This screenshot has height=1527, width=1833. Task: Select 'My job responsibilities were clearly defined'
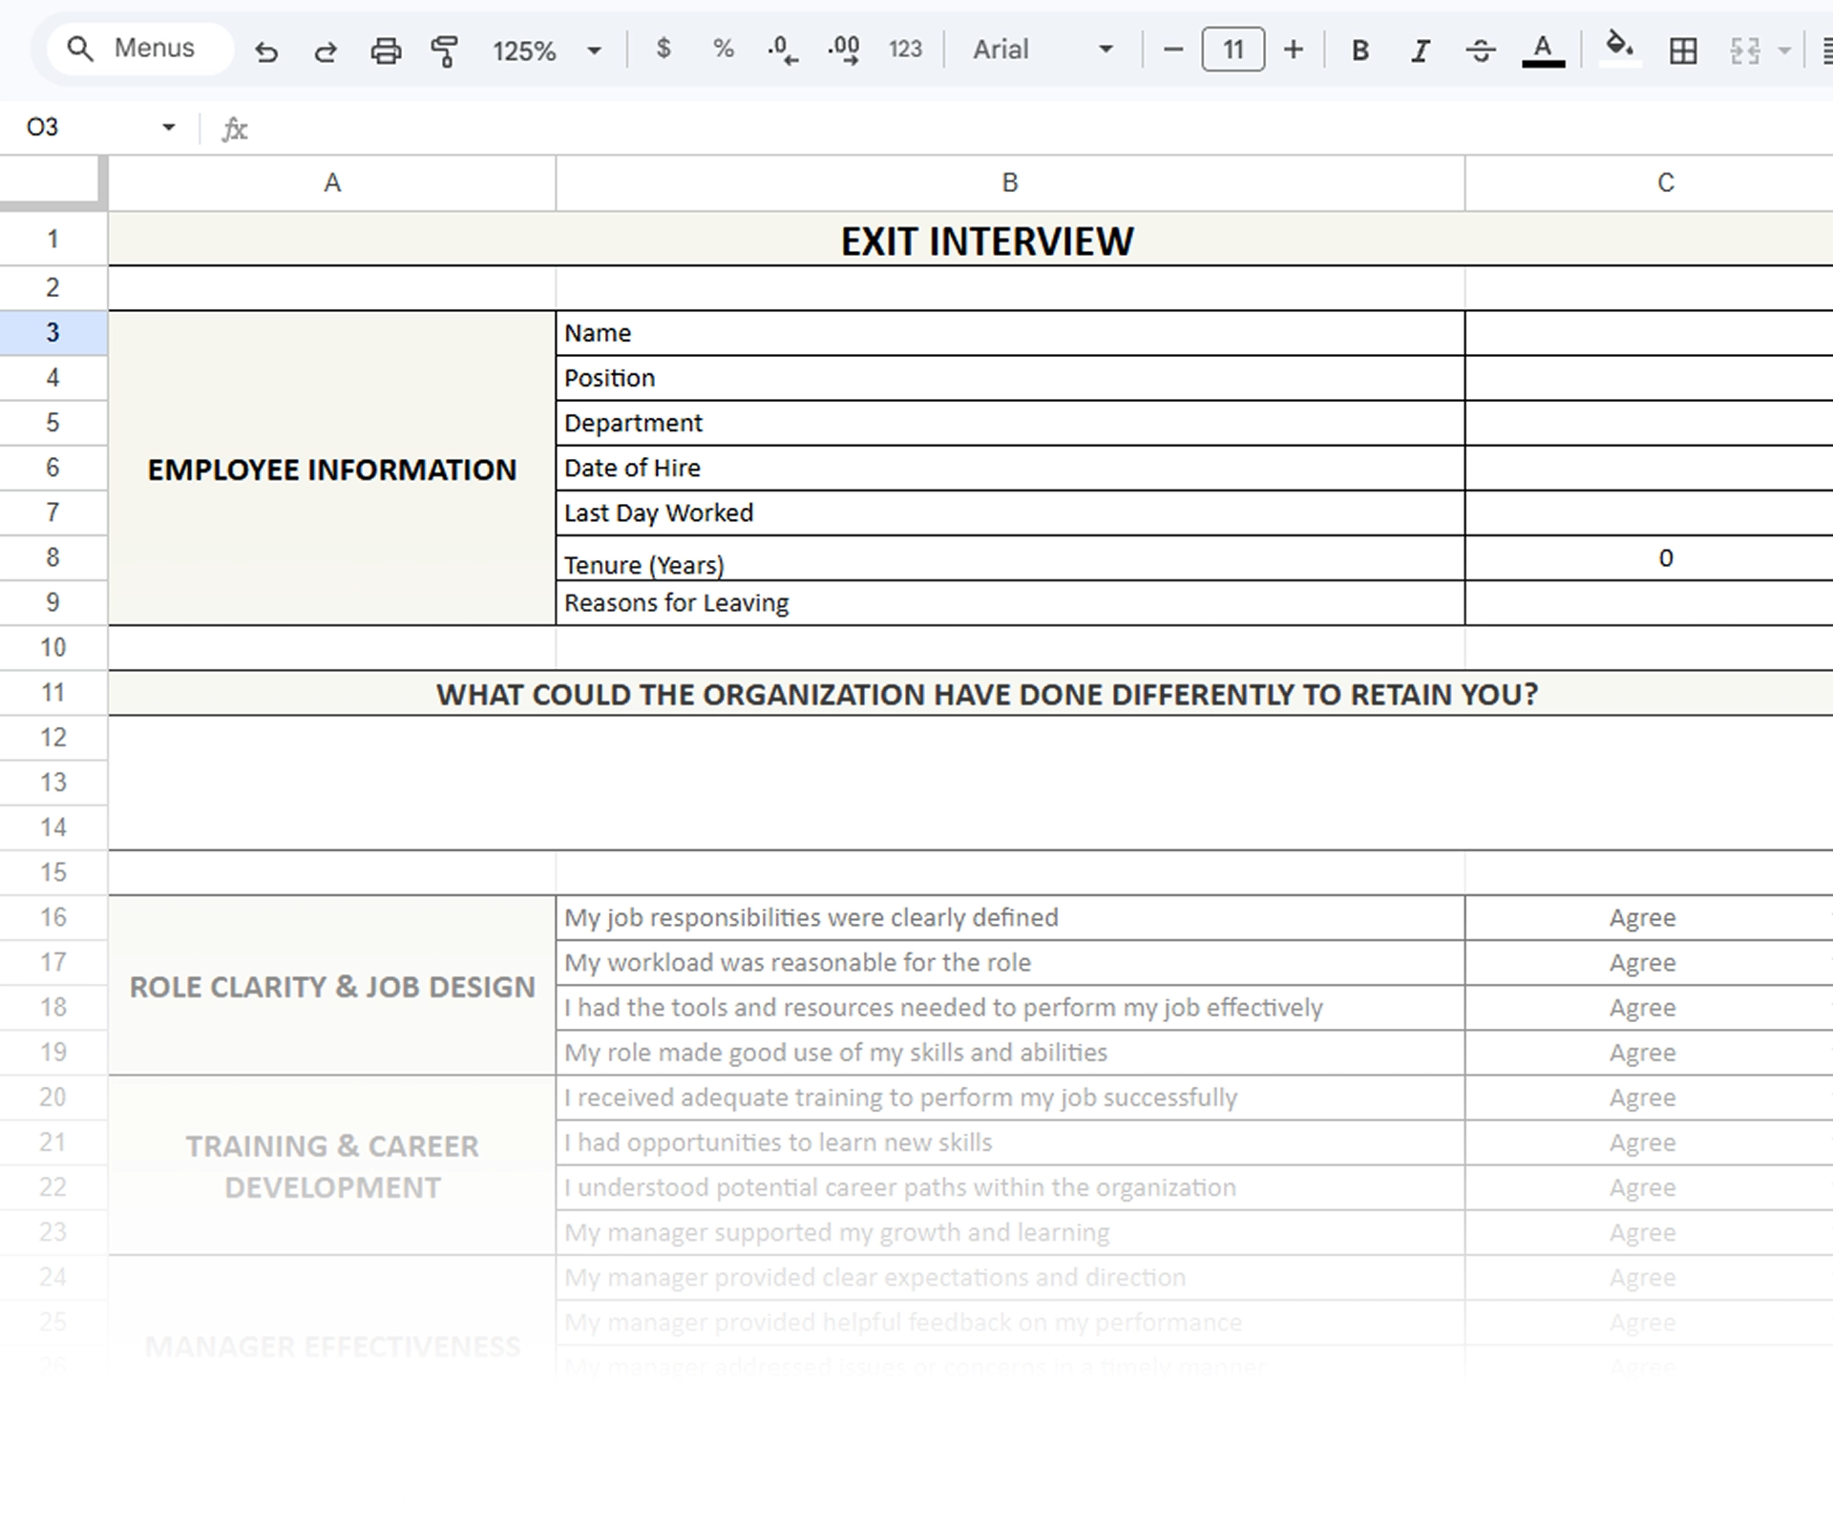(1010, 918)
